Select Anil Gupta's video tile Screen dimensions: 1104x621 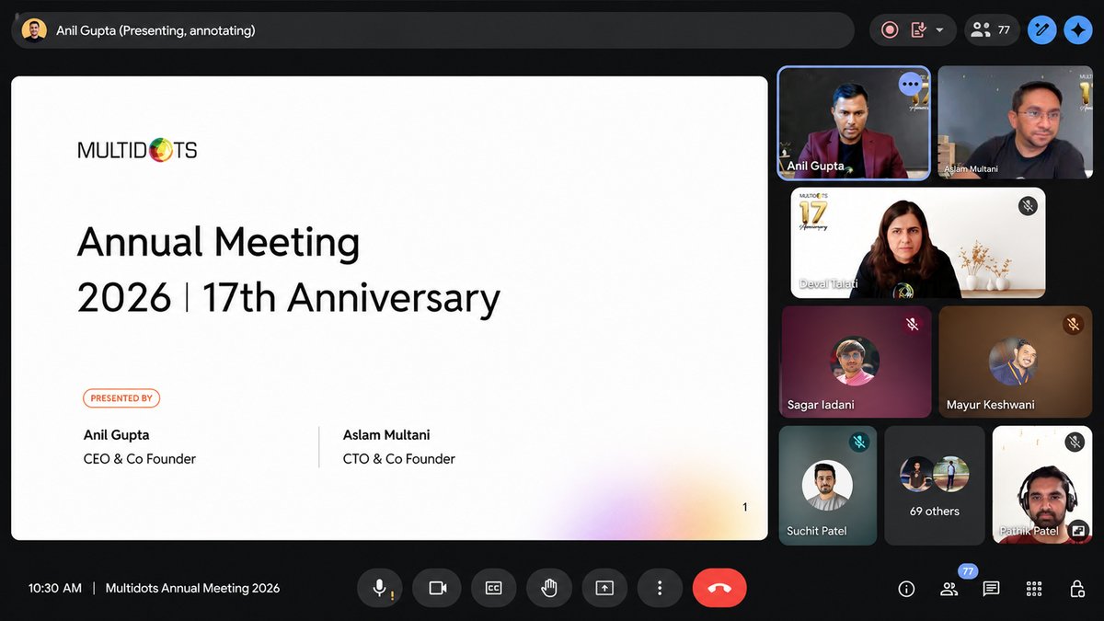tap(854, 123)
